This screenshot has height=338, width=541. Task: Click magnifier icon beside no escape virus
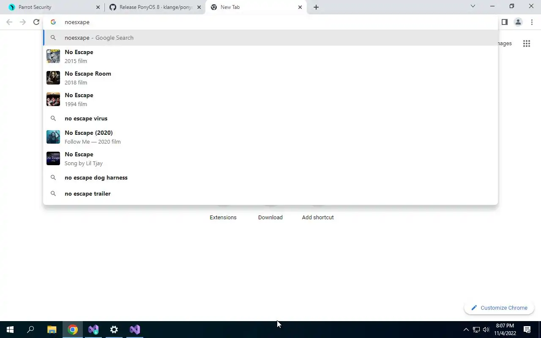(x=53, y=118)
